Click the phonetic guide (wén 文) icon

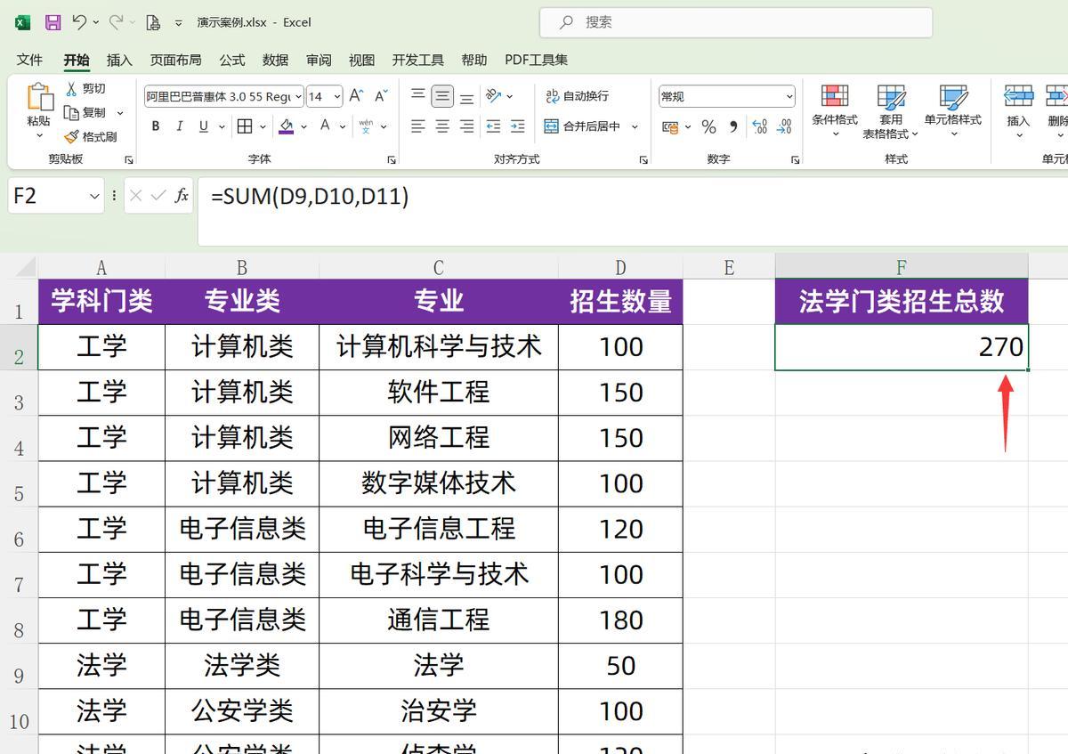pyautogui.click(x=366, y=126)
